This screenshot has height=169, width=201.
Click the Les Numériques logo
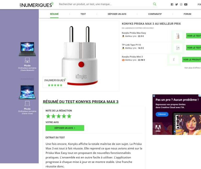point(37,4)
